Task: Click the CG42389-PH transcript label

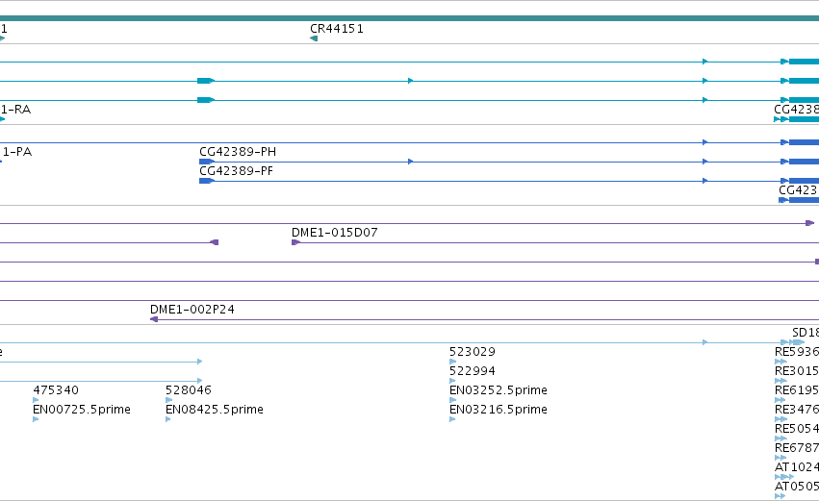Action: point(238,152)
